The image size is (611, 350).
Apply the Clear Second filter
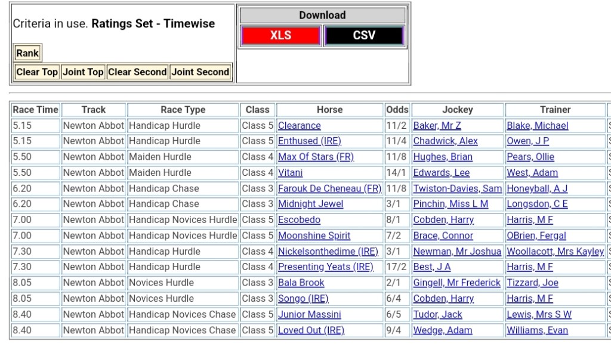137,72
